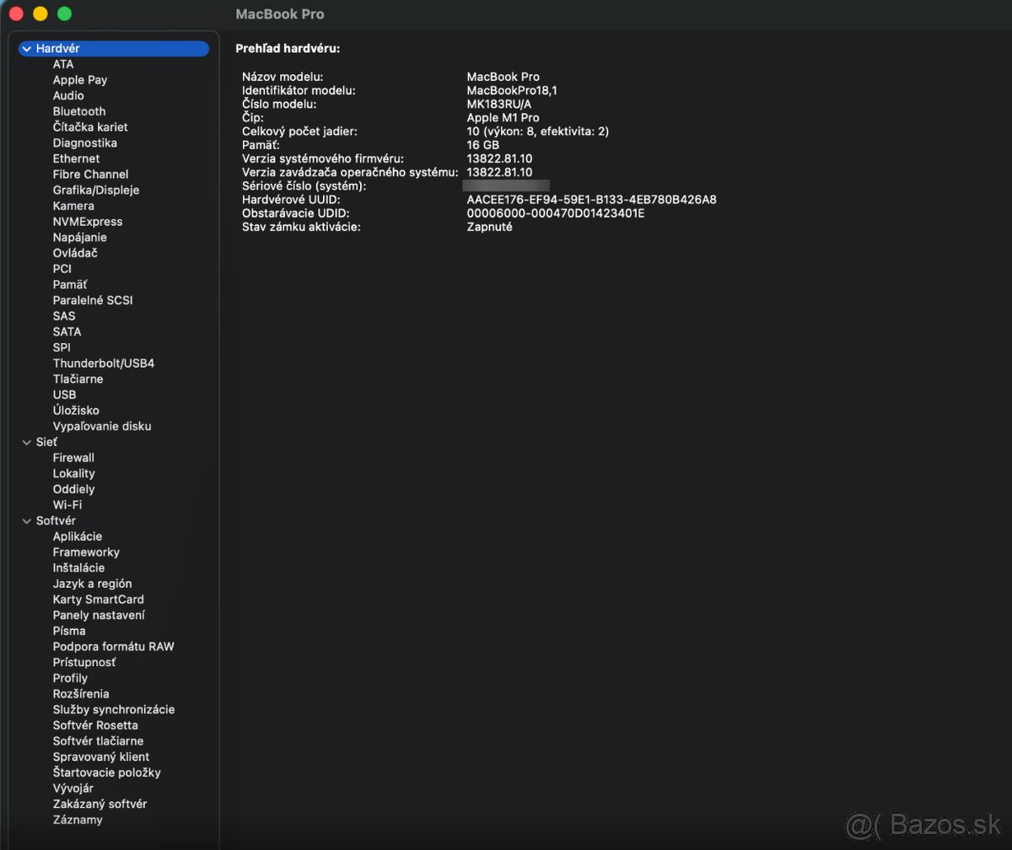Screen dimensions: 1012x850
Task: Select Záznamy at bottom of sidebar
Action: (78, 820)
